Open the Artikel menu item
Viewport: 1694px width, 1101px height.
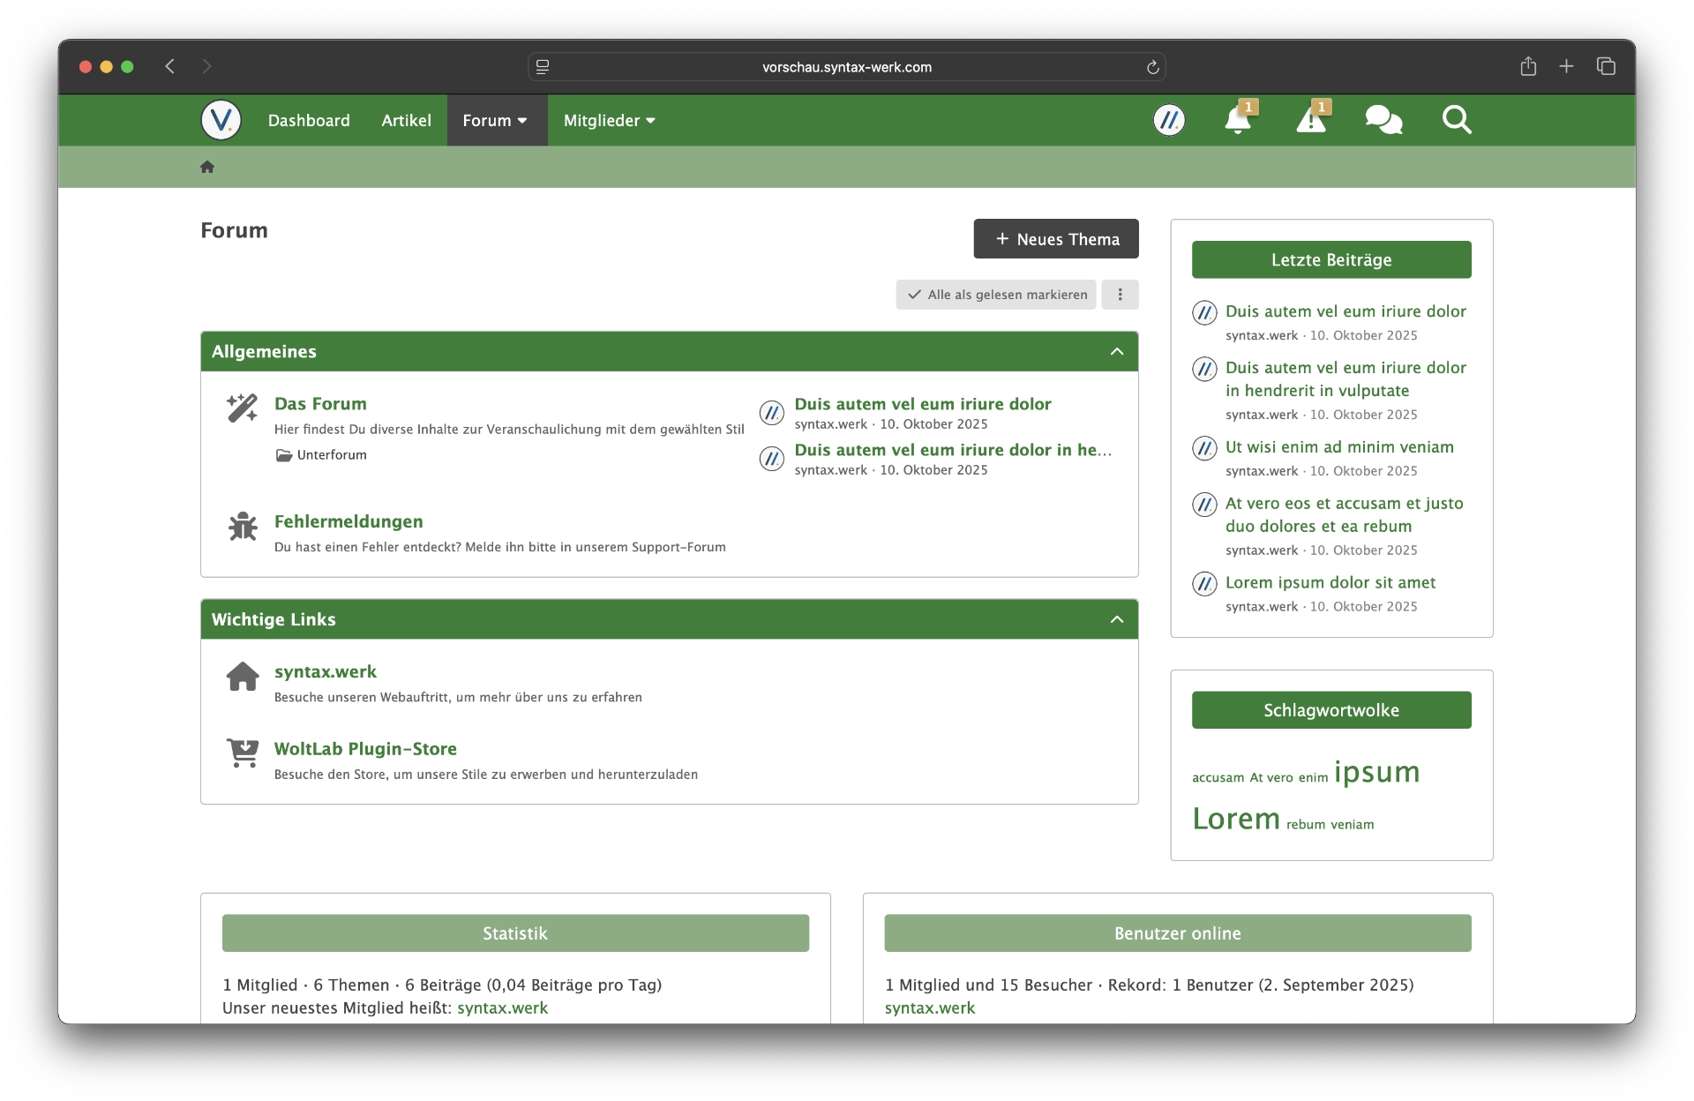[x=406, y=120]
